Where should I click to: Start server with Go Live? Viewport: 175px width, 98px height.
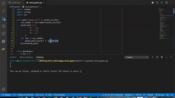coord(160,95)
